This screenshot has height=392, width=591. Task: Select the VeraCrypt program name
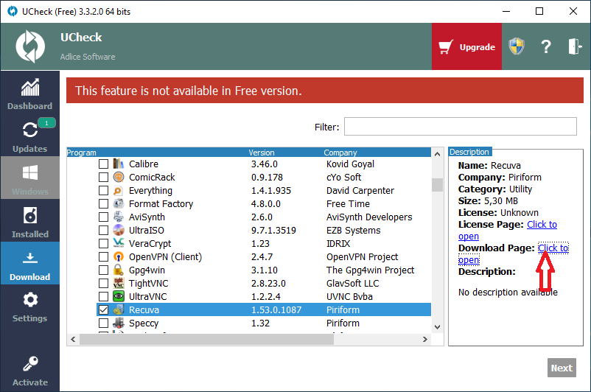150,244
